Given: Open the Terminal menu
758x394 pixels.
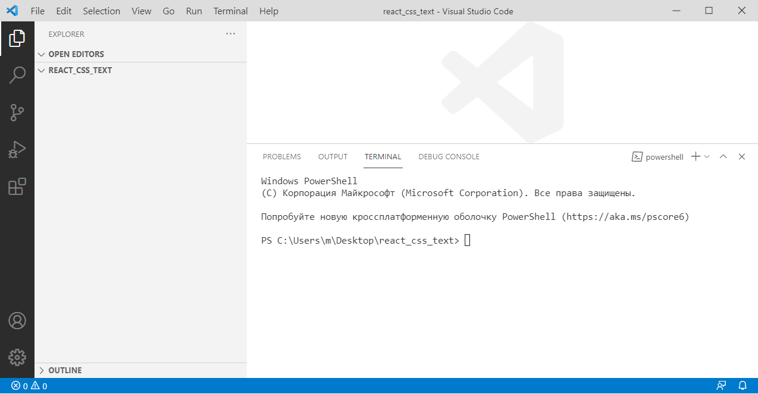Looking at the screenshot, I should [x=230, y=11].
